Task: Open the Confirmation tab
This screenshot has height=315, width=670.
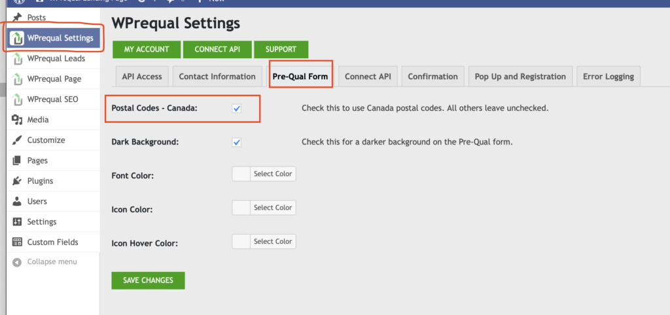Action: [x=433, y=77]
